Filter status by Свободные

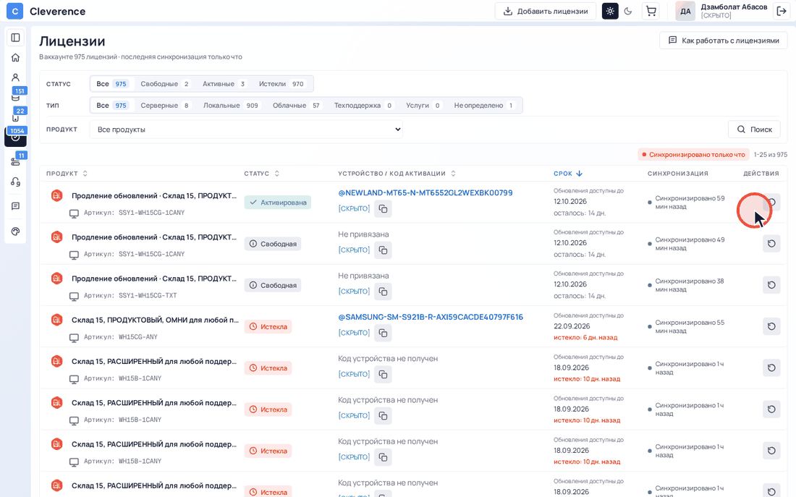click(x=164, y=84)
